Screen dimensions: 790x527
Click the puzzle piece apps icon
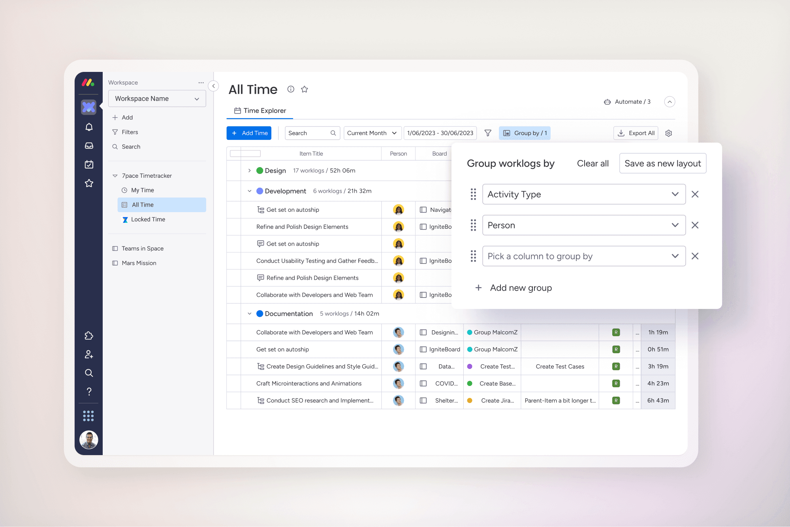(x=89, y=335)
